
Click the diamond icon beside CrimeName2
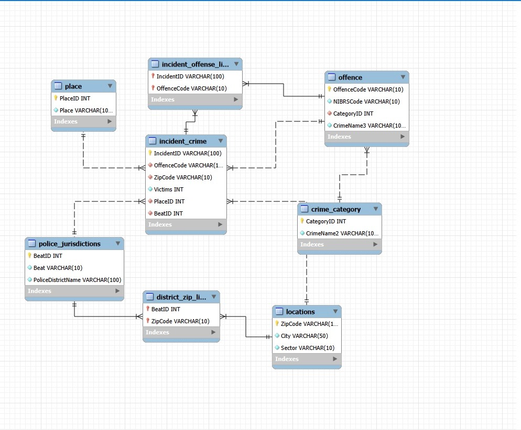pyautogui.click(x=302, y=233)
